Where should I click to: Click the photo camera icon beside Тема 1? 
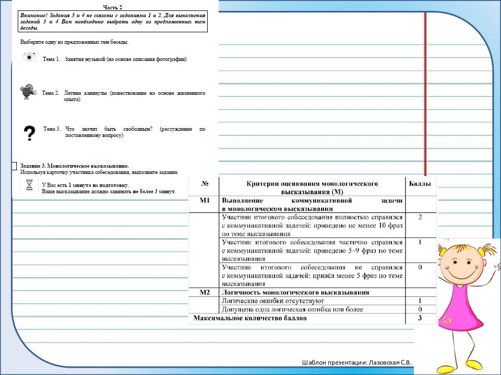point(29,57)
